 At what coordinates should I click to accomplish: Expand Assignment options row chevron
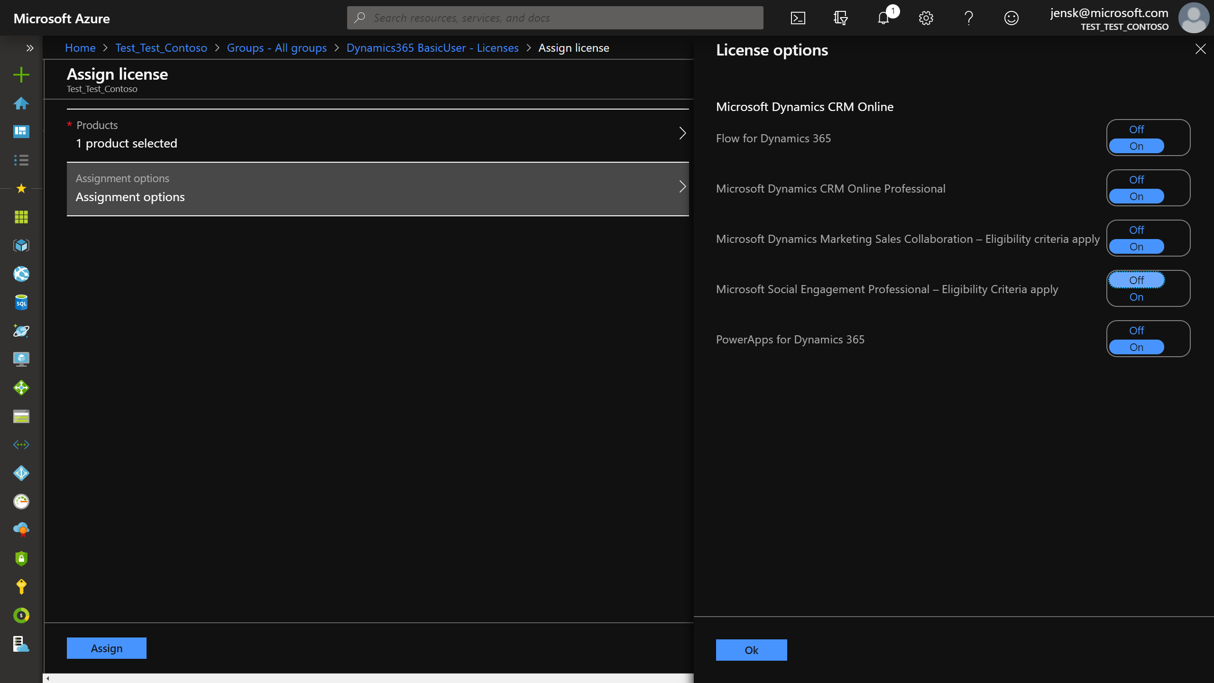[x=682, y=187]
